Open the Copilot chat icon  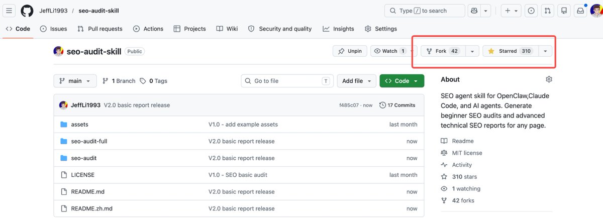click(474, 11)
